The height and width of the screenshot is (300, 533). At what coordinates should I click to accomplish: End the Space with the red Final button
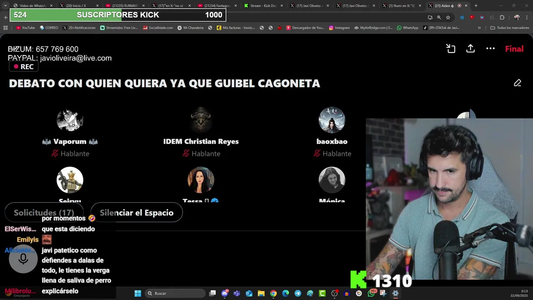[x=514, y=49]
